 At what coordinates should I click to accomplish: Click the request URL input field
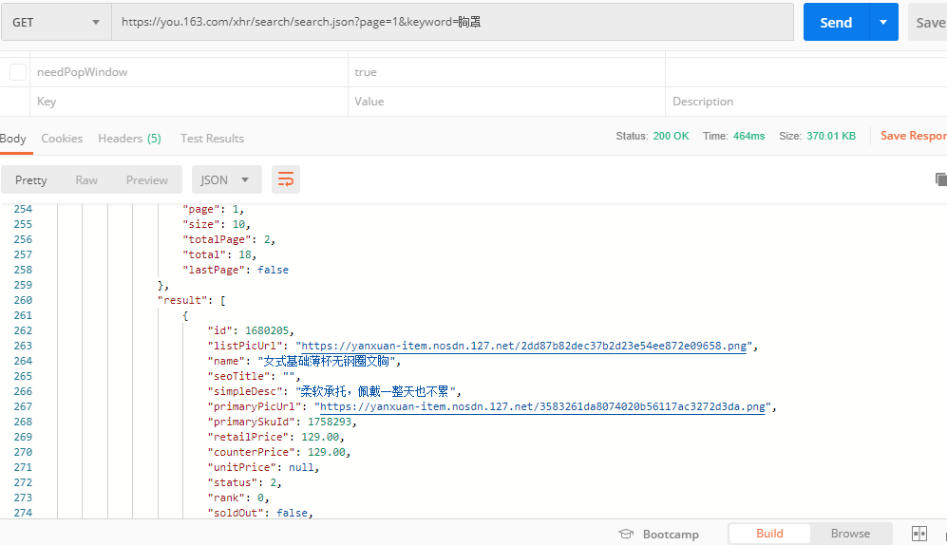click(451, 22)
